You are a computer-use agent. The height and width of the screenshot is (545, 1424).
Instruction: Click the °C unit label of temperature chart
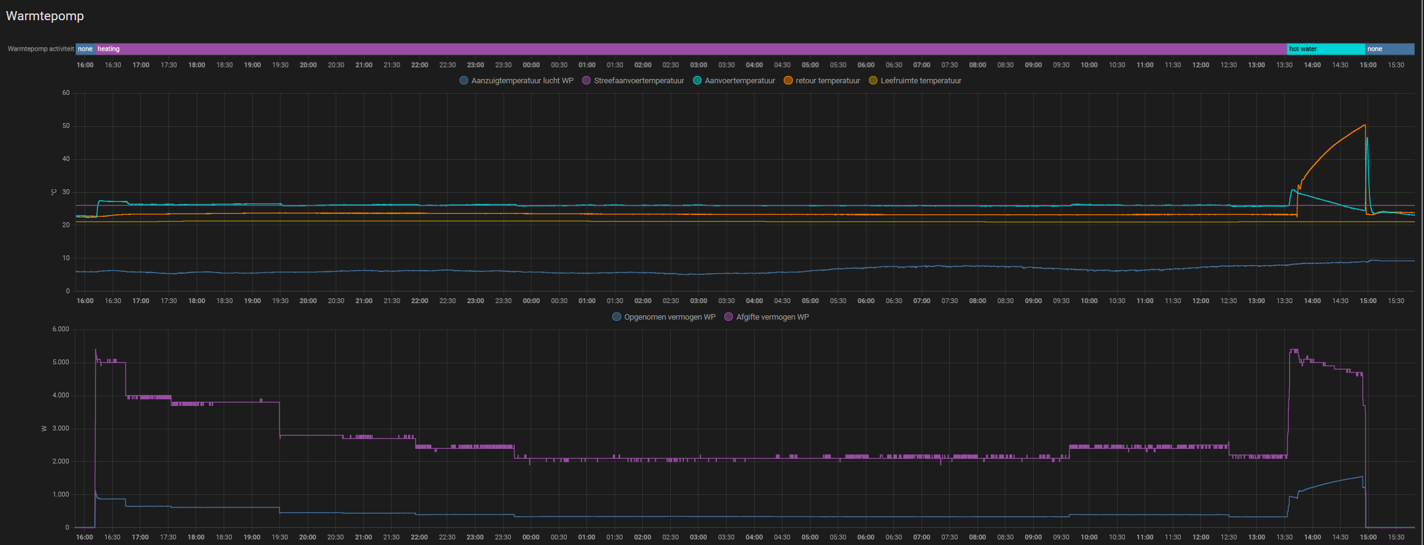(54, 192)
